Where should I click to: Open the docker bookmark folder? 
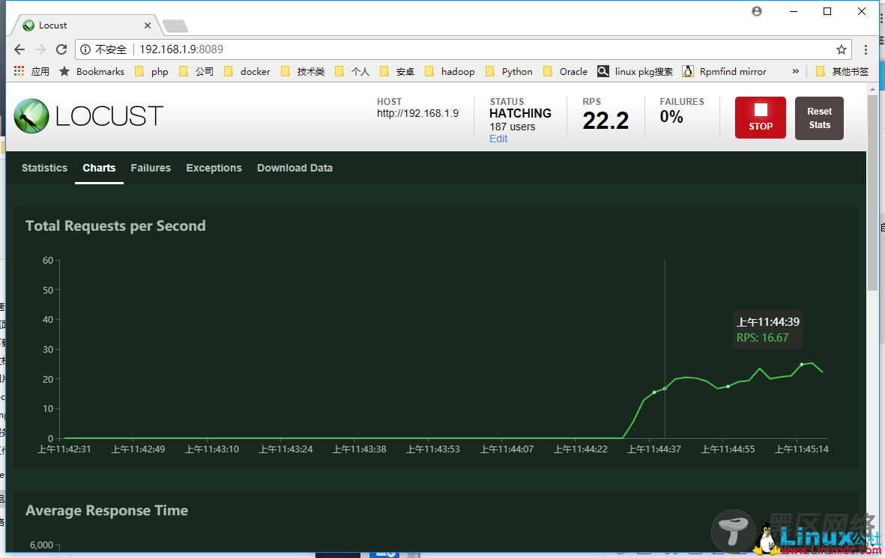click(x=247, y=71)
